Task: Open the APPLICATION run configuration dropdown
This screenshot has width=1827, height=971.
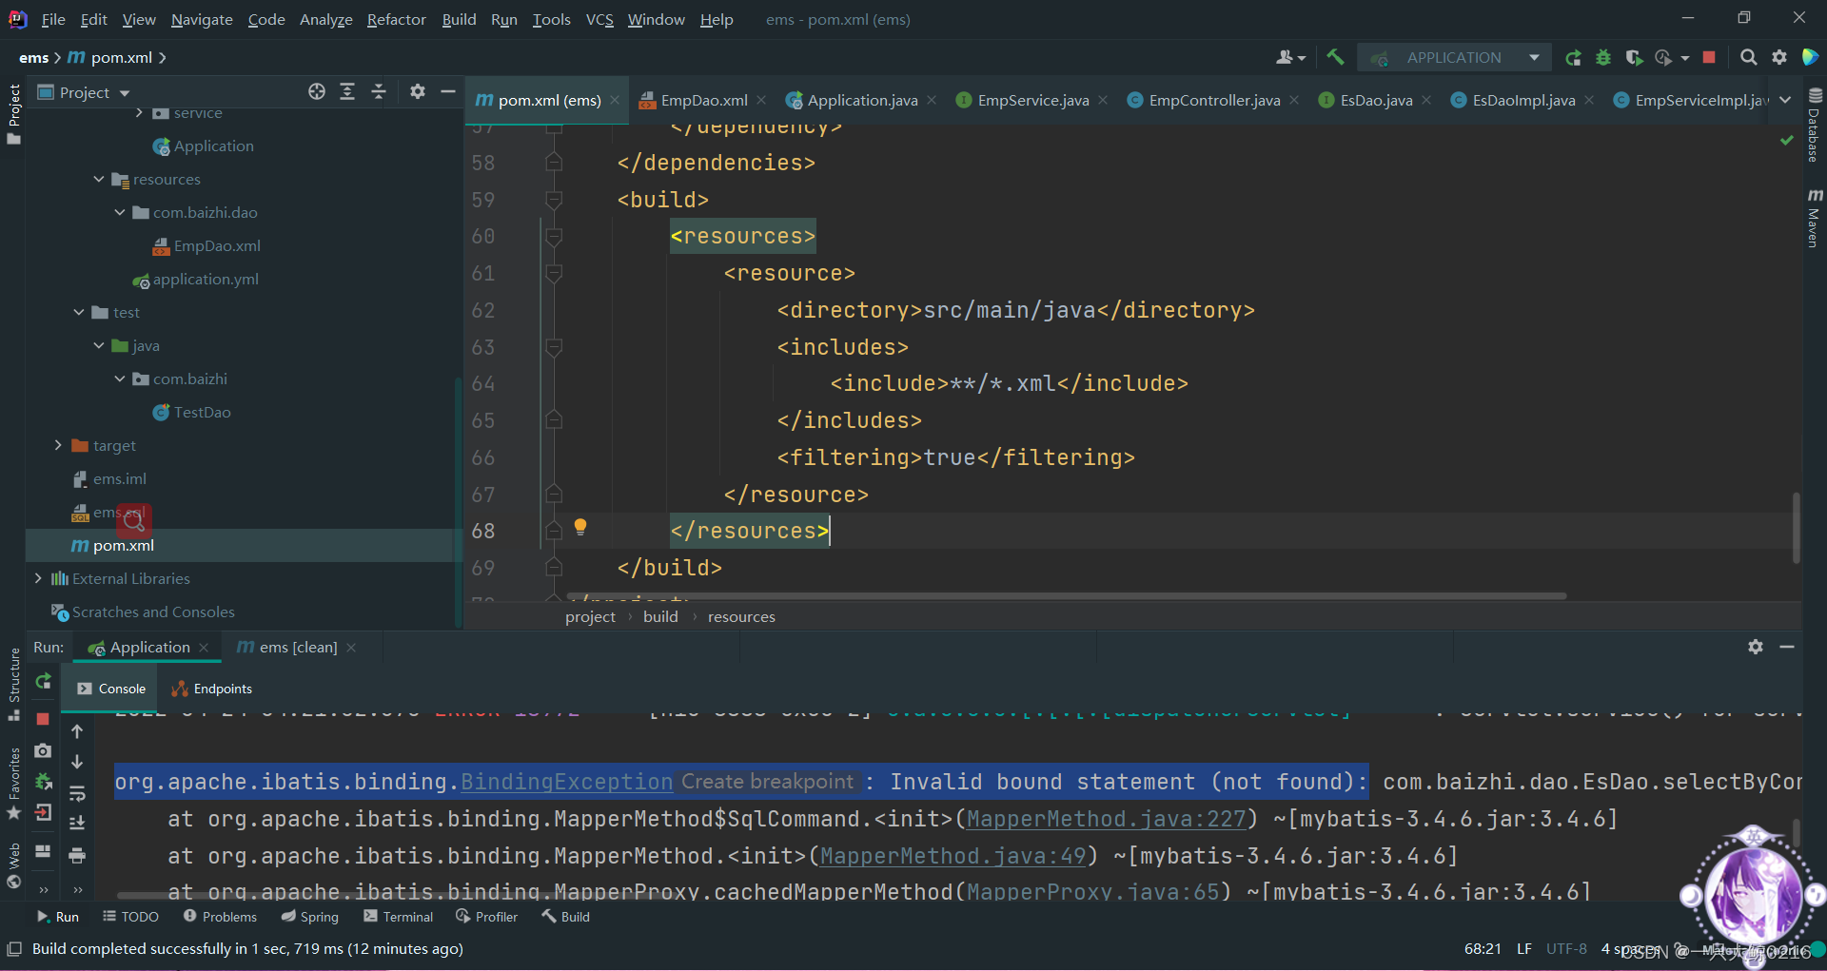Action: coord(1533,57)
